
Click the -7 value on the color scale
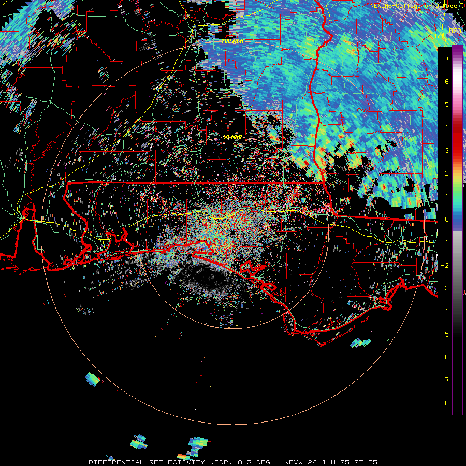click(x=445, y=380)
